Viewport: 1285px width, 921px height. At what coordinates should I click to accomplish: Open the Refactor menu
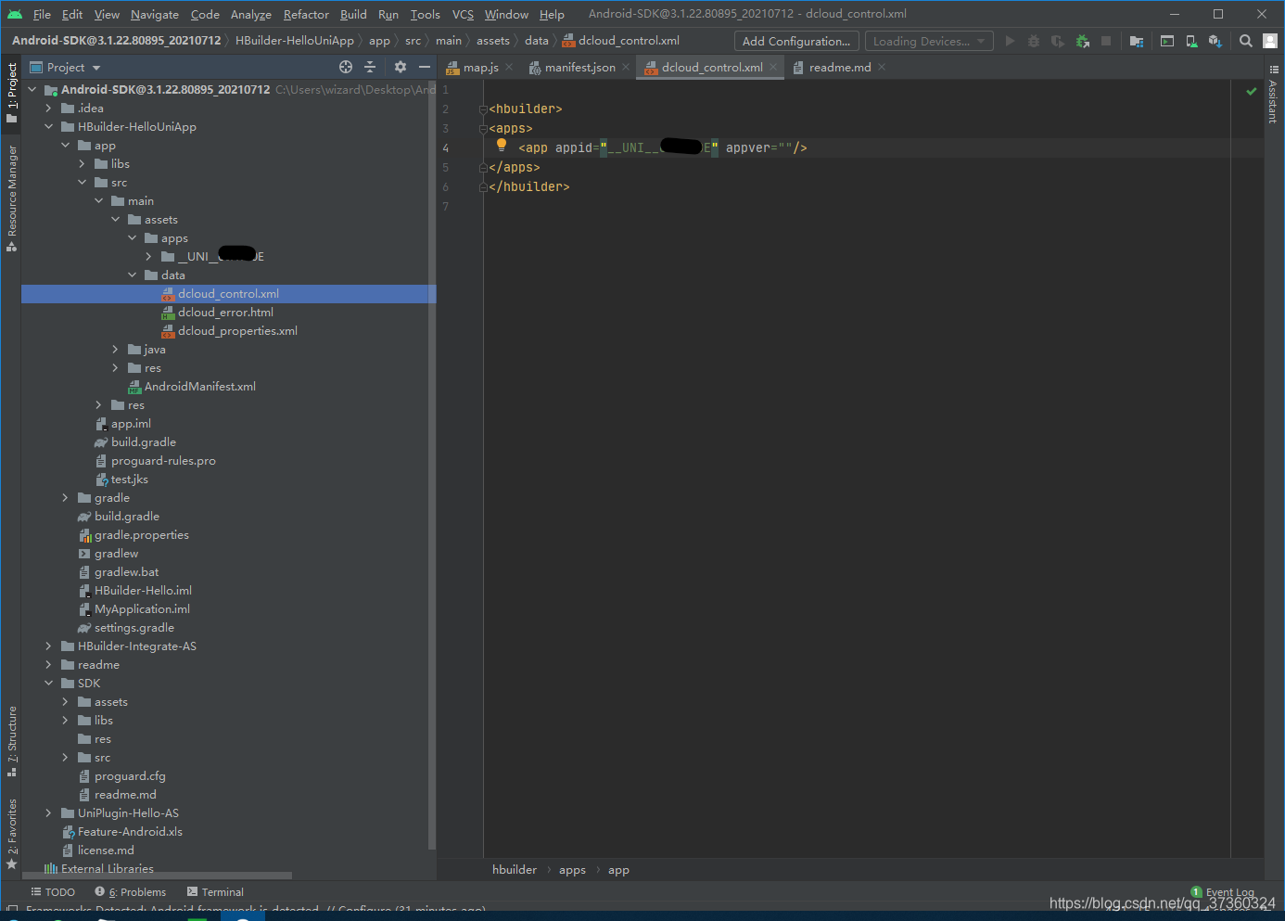click(x=306, y=14)
